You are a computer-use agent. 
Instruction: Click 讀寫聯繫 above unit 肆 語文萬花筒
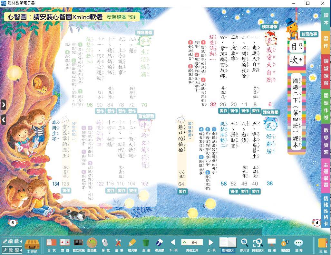[146, 116]
